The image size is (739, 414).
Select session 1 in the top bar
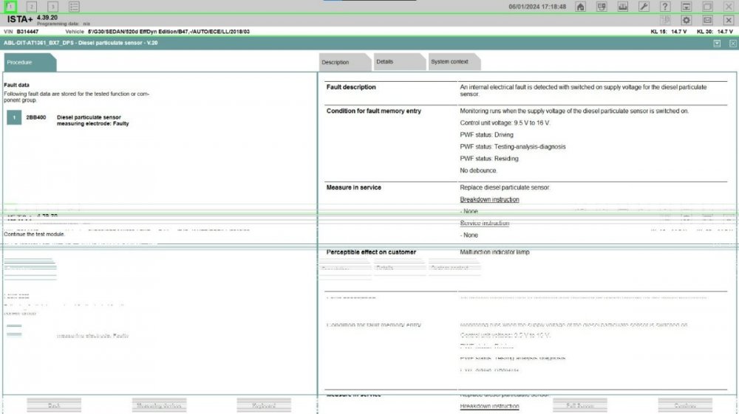[11, 7]
